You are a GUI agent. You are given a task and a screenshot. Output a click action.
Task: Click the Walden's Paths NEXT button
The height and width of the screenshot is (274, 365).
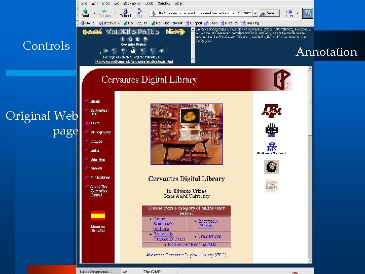click(x=175, y=31)
